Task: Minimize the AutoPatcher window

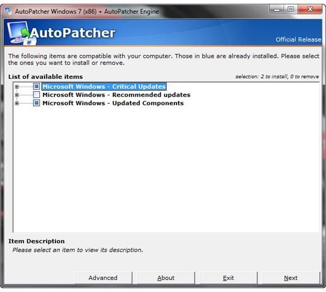Action: point(277,10)
